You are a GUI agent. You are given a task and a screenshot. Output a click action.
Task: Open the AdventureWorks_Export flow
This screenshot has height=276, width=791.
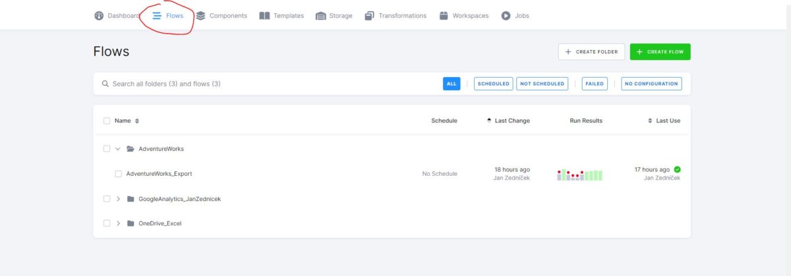(x=159, y=174)
